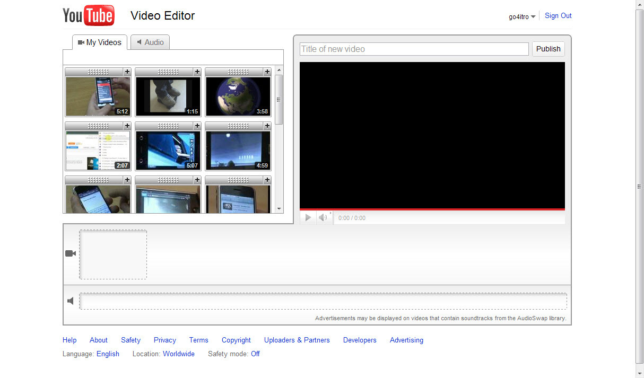The height and width of the screenshot is (378, 644).
Task: Open the Safety footer link
Action: click(x=130, y=340)
